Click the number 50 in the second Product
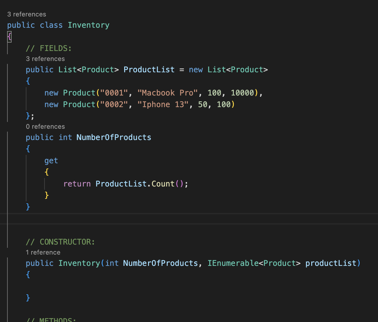This screenshot has height=322, width=378. coord(203,105)
